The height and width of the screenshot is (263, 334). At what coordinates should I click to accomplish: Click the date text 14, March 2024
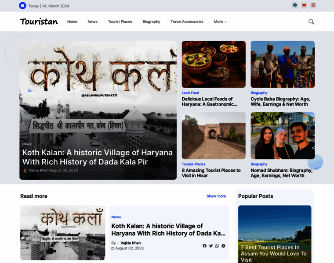pyautogui.click(x=55, y=6)
